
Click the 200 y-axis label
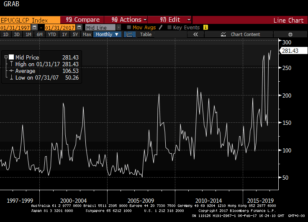point(287,96)
